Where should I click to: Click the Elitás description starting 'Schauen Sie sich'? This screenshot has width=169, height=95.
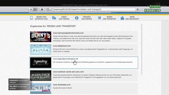pyautogui.click(x=93, y=50)
